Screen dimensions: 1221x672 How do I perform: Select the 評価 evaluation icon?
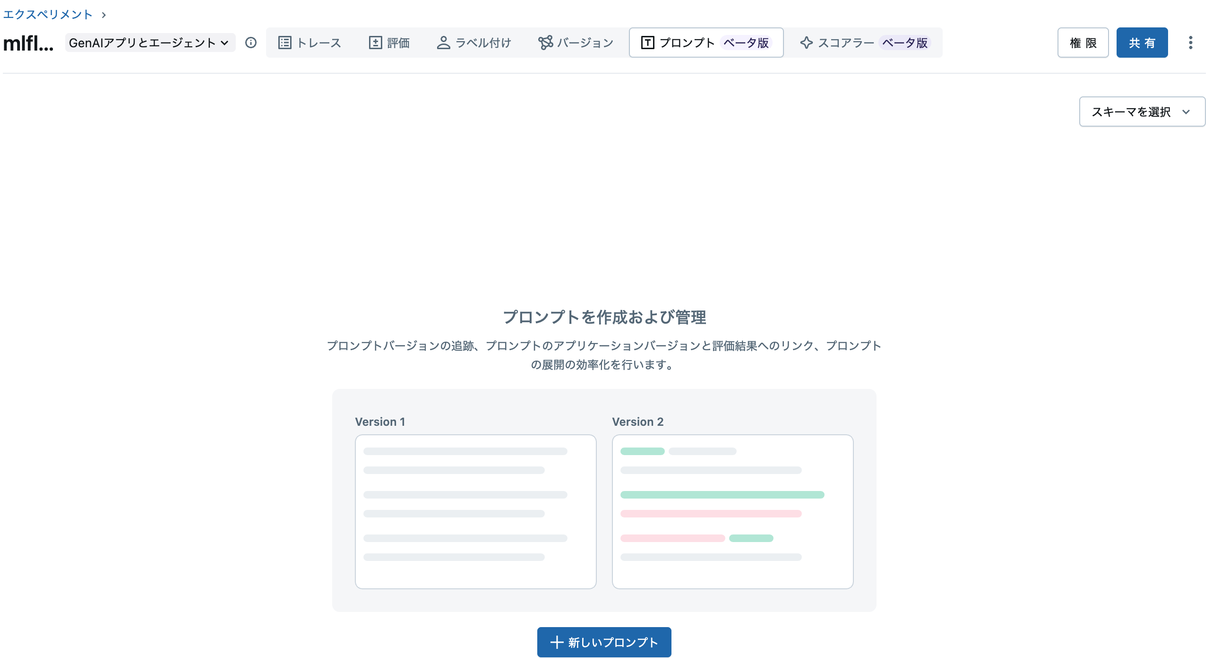[x=374, y=43]
